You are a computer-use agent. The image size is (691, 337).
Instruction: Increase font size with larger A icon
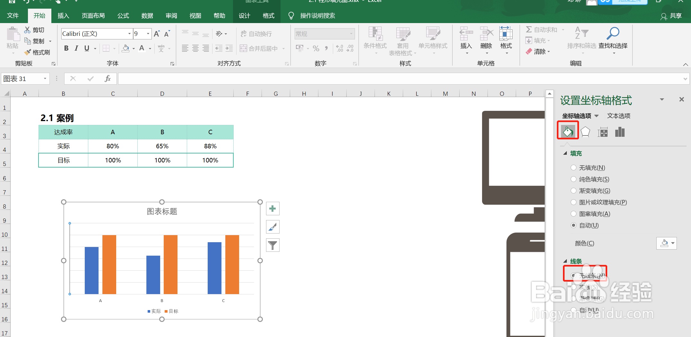pos(157,34)
